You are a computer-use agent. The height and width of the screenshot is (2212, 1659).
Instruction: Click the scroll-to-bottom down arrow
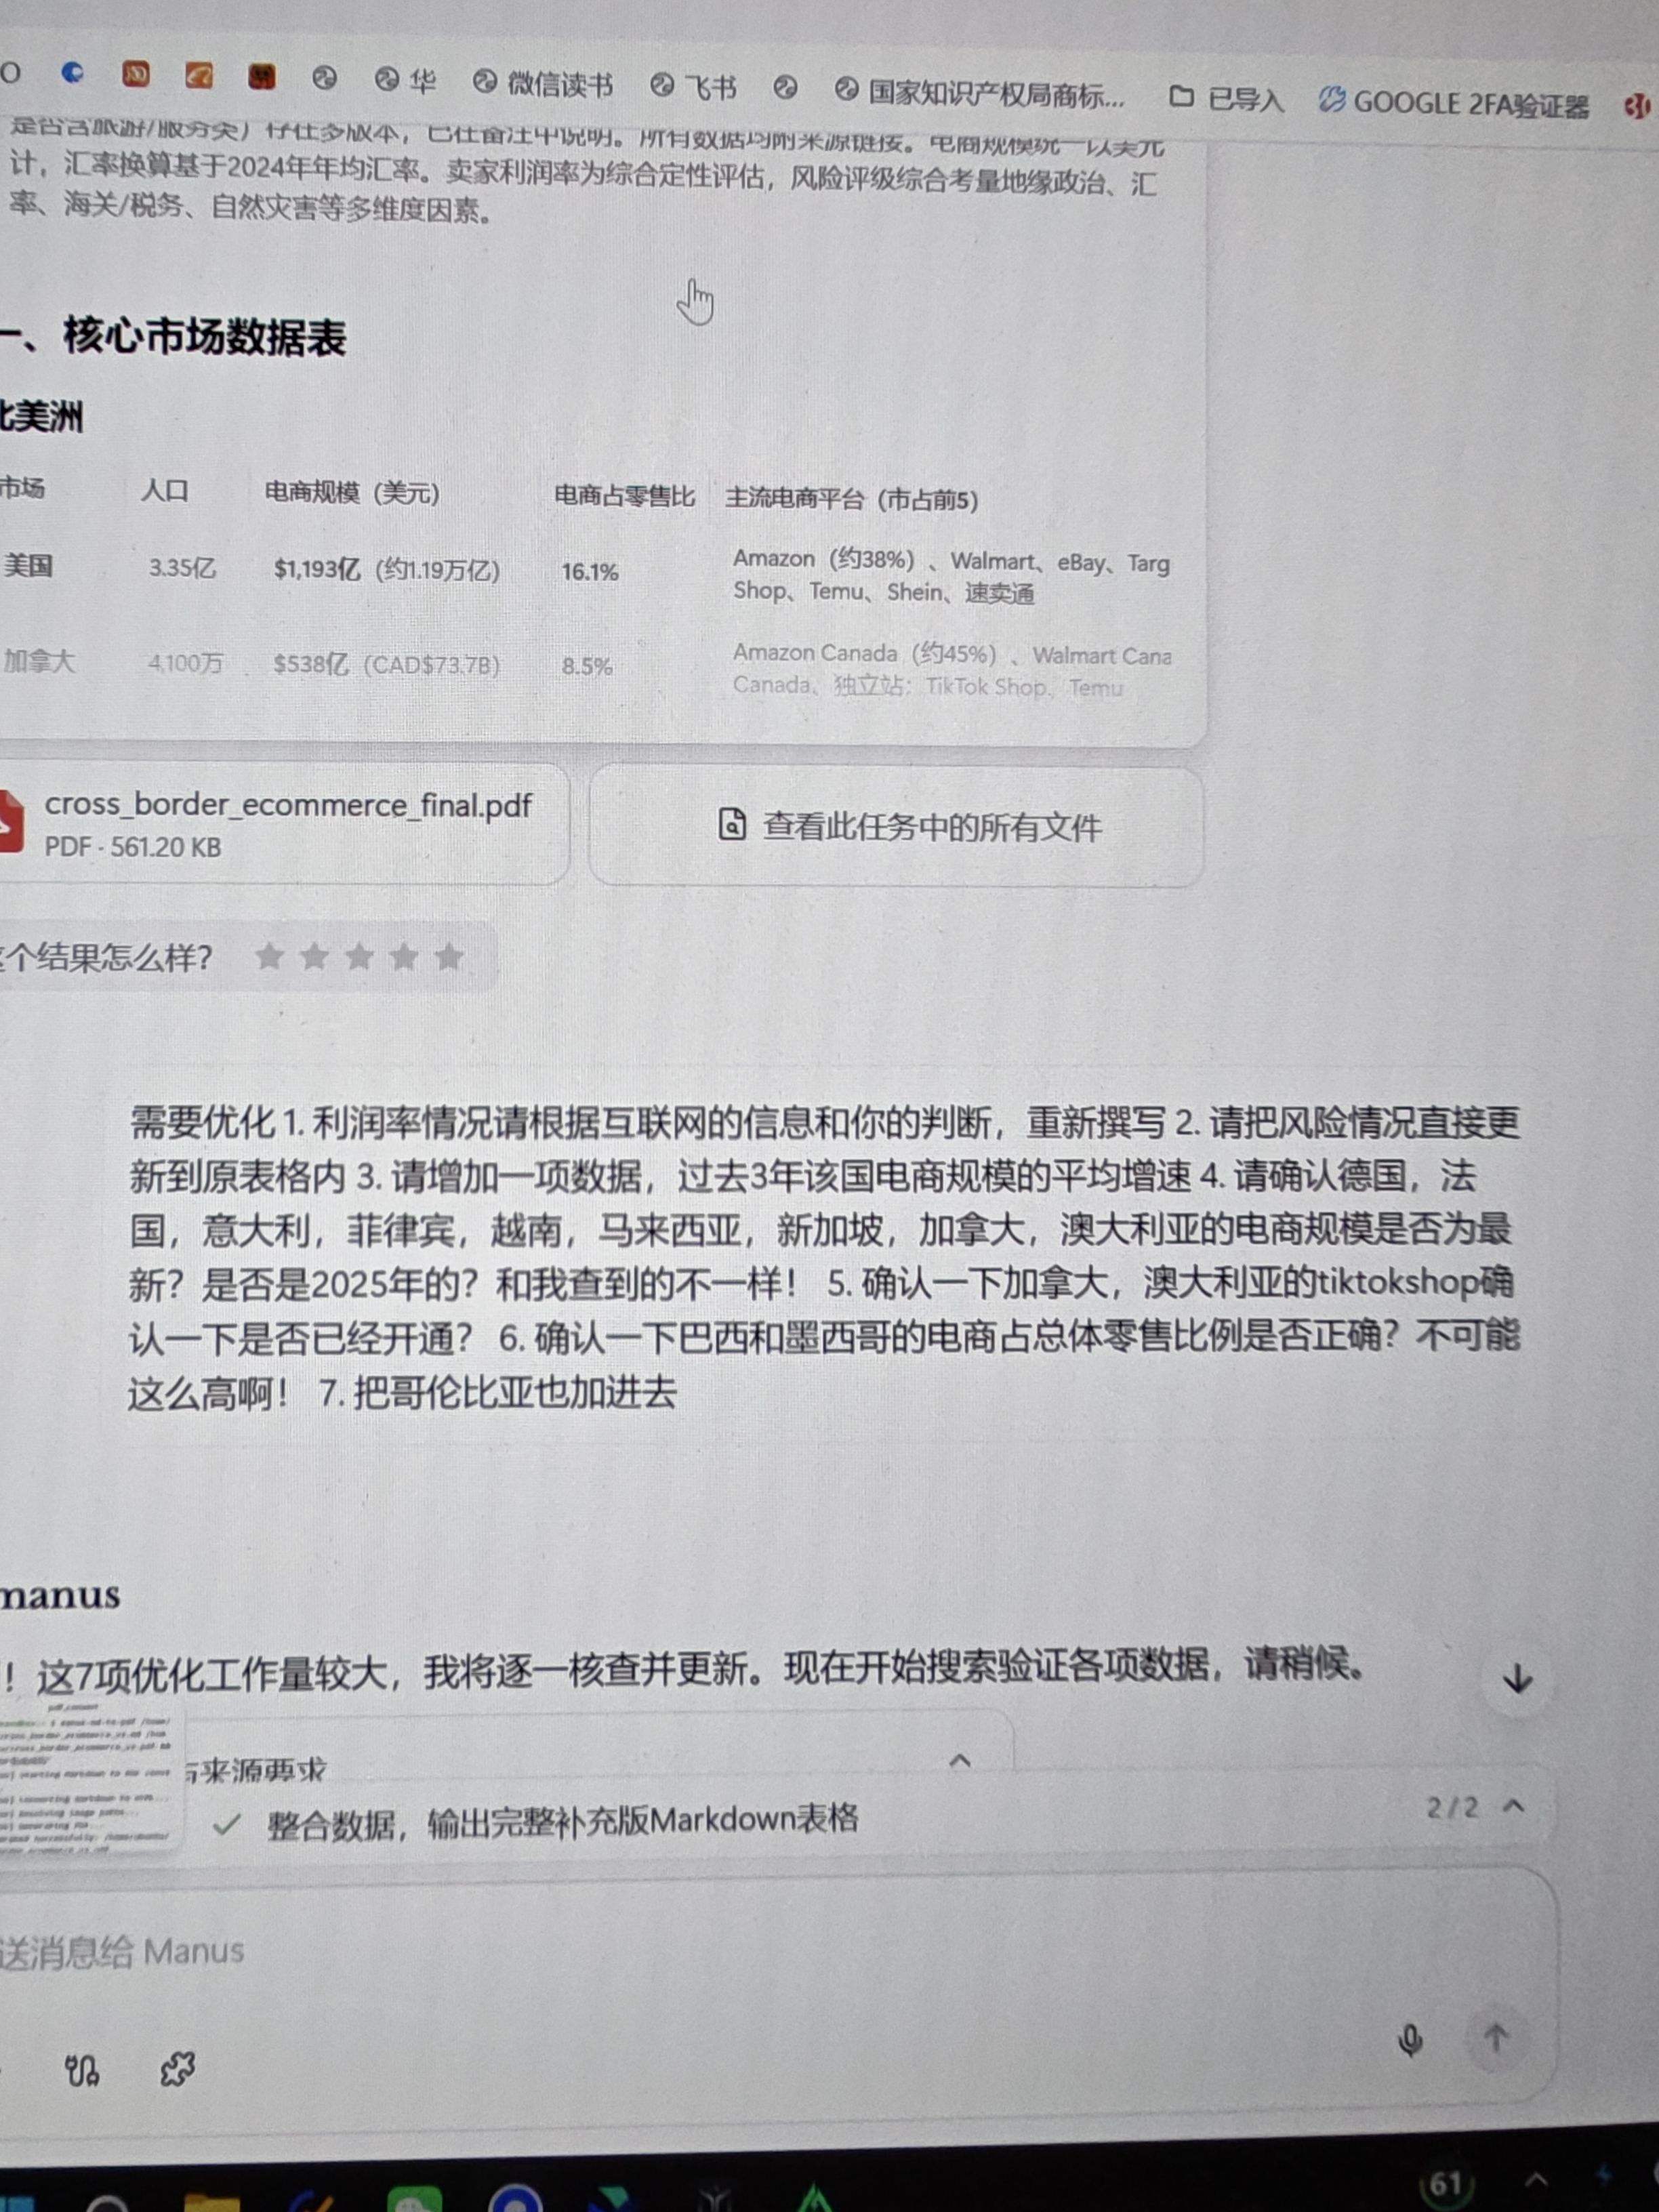point(1517,1679)
